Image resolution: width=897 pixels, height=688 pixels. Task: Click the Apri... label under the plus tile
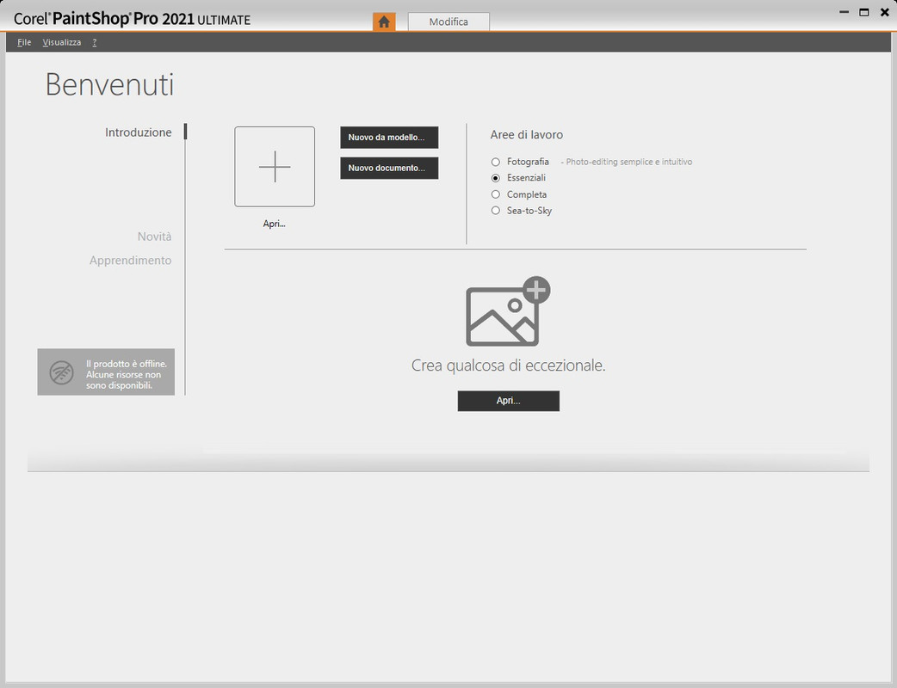tap(274, 224)
